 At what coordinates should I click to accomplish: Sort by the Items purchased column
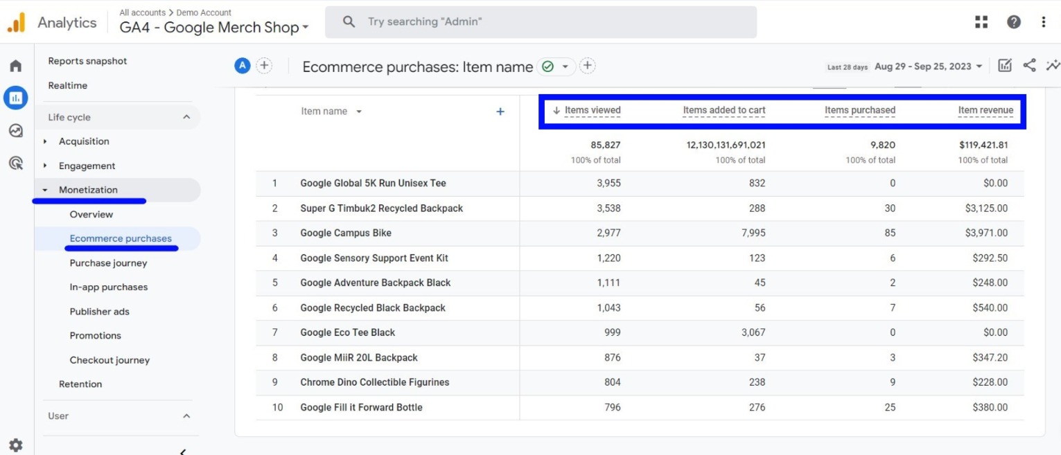pyautogui.click(x=860, y=110)
